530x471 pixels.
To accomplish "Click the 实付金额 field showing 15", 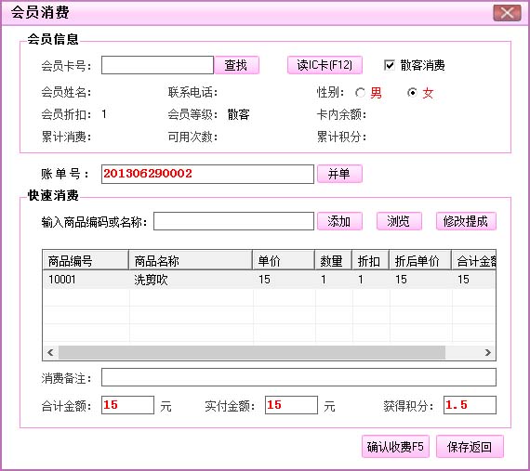I will click(291, 405).
